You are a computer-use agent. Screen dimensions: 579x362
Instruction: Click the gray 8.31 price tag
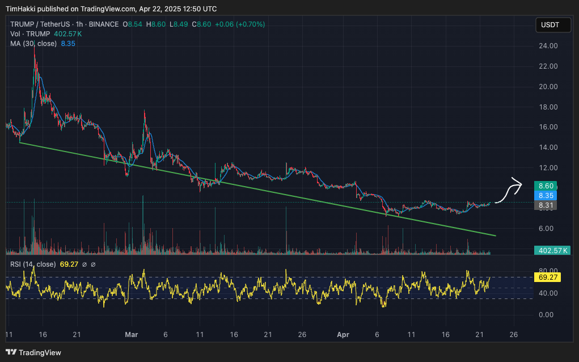546,205
